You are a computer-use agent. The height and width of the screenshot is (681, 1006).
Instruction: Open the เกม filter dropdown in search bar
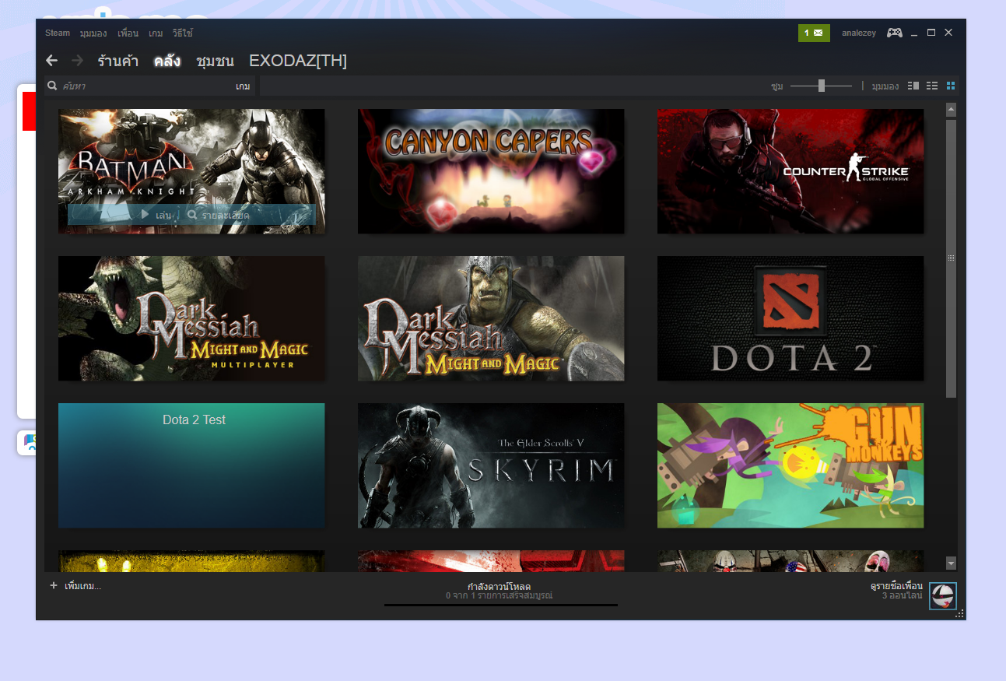(x=243, y=86)
